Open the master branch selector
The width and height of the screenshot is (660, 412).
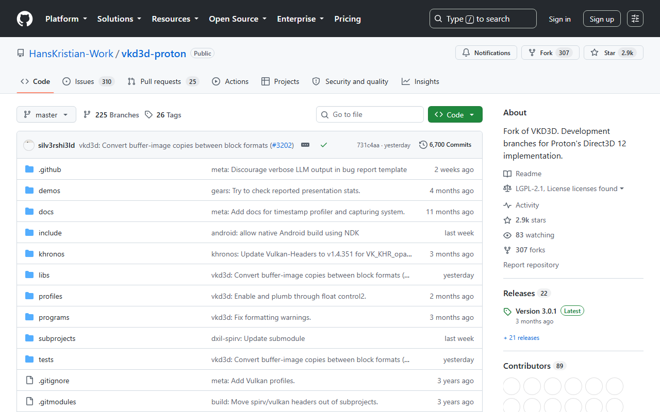click(46, 114)
